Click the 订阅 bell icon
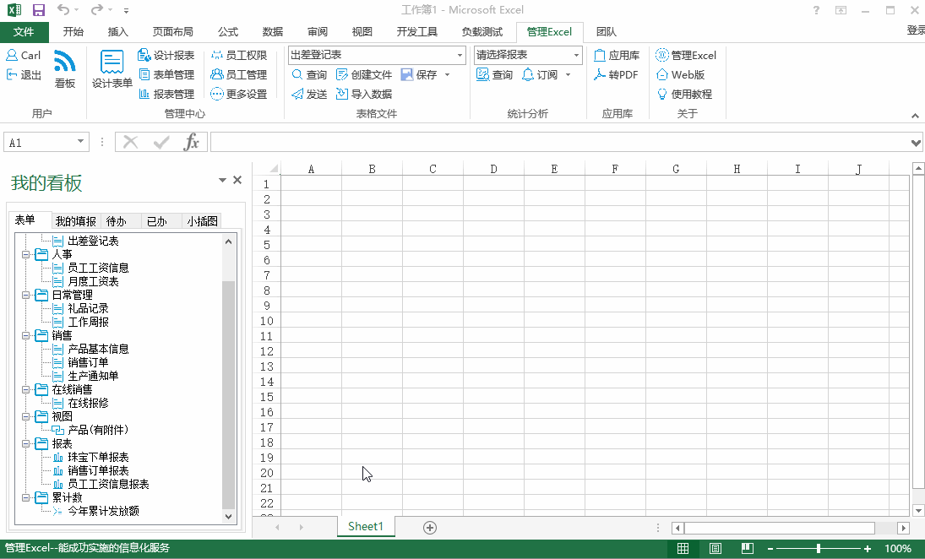The image size is (925, 559). pyautogui.click(x=528, y=75)
